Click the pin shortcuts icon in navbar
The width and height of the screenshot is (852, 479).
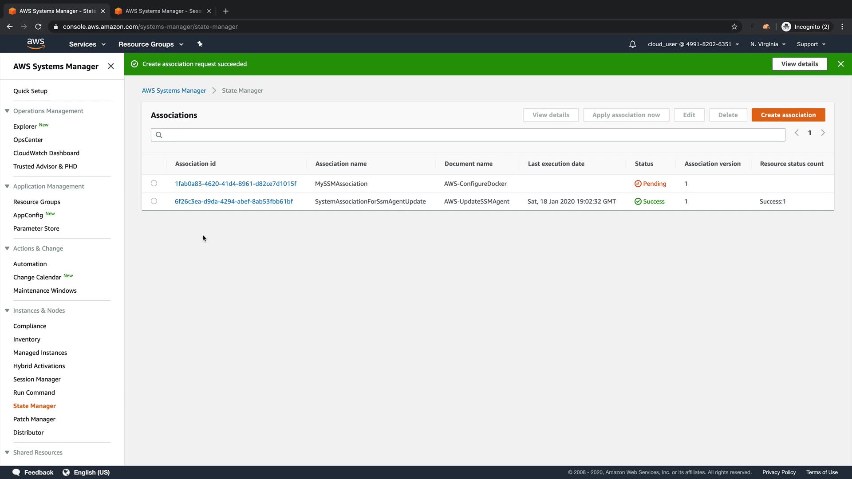click(x=200, y=44)
